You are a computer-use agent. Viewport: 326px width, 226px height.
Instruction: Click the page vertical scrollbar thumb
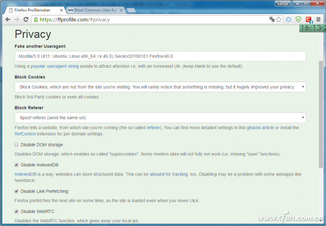[x=321, y=114]
